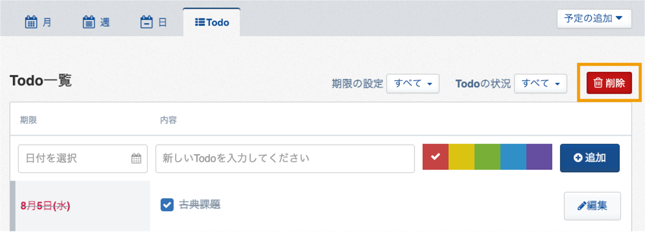Open the Todoの状況 dropdown
The width and height of the screenshot is (645, 232).
(541, 83)
